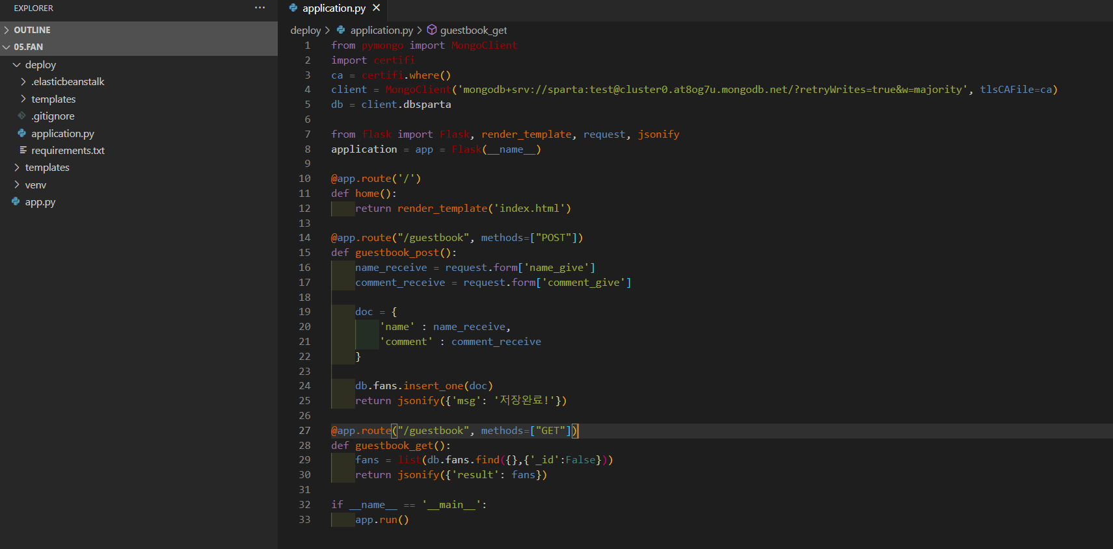
Task: Click line number 14 in gutter
Action: point(304,238)
